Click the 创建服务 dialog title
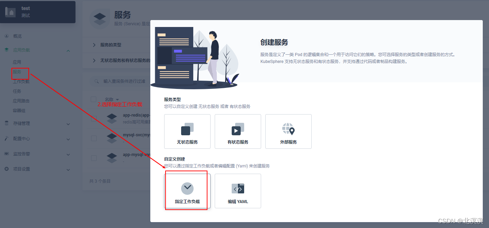 click(274, 43)
